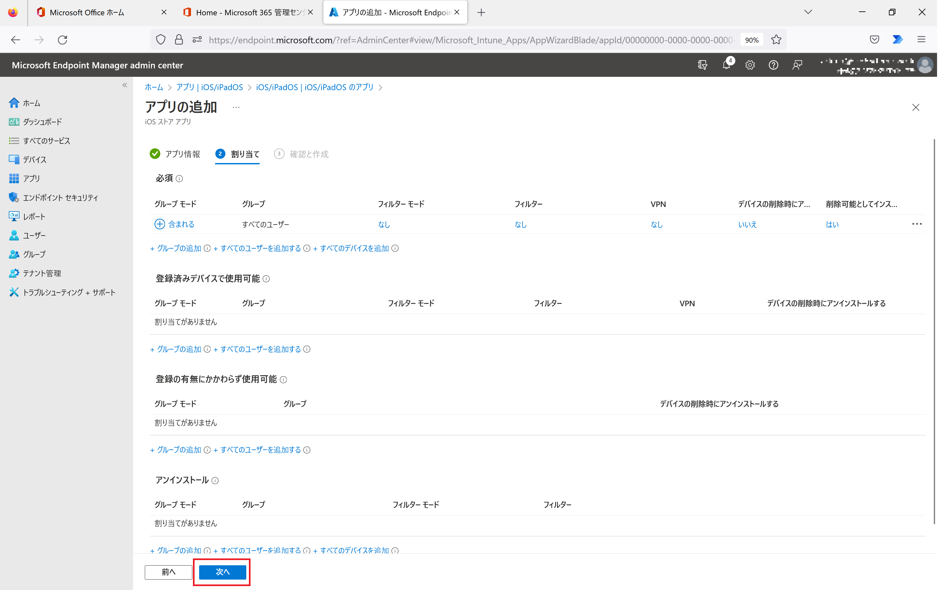
Task: Click the ホーム breadcrumb link
Action: point(154,87)
